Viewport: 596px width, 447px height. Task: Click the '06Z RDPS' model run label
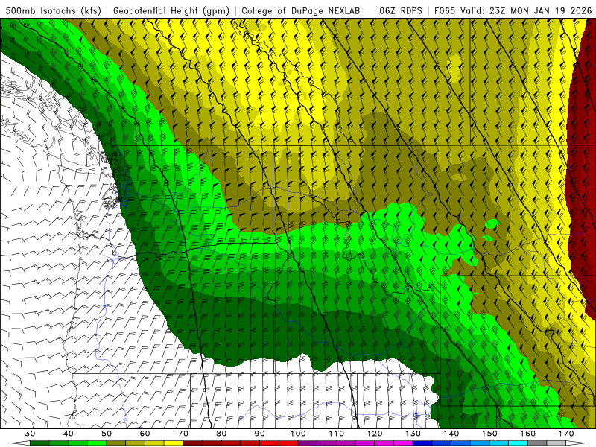[400, 10]
